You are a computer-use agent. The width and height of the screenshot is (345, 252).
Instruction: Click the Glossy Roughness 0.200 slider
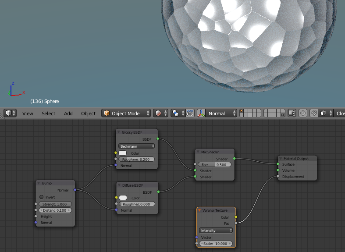click(136, 159)
